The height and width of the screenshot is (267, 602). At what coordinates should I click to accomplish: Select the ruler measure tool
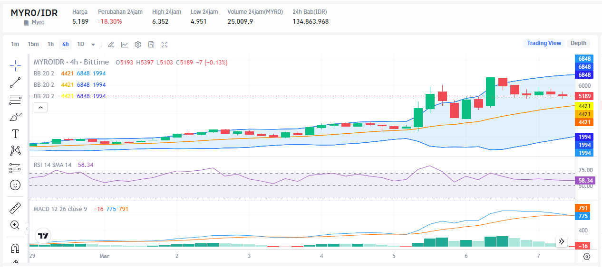pyautogui.click(x=15, y=208)
